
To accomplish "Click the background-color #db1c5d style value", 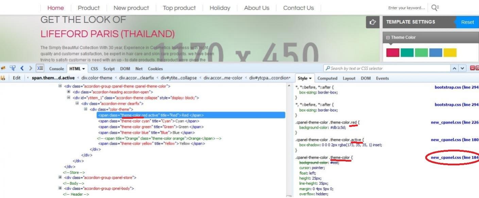I will pos(337,128).
